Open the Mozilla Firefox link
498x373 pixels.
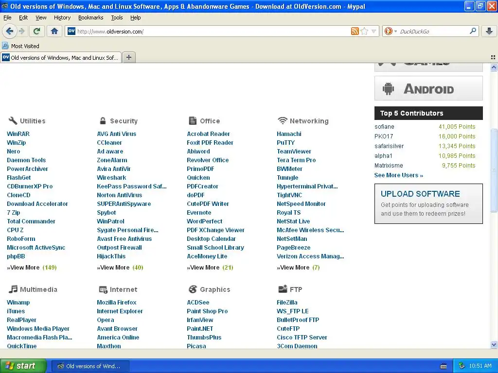click(x=117, y=302)
